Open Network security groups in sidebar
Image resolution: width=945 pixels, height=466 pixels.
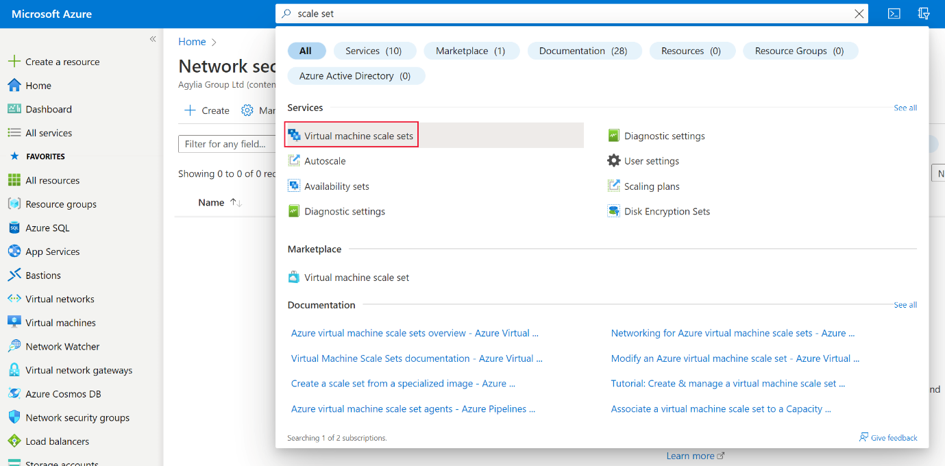(77, 418)
